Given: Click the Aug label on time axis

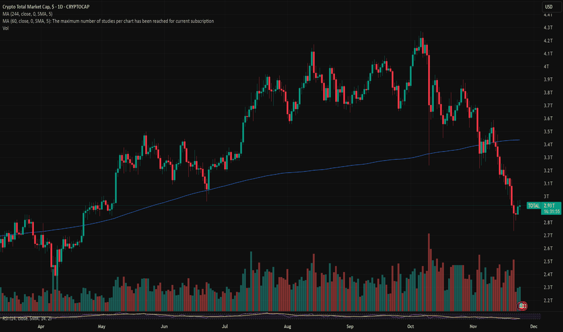Looking at the screenshot, I should [287, 327].
